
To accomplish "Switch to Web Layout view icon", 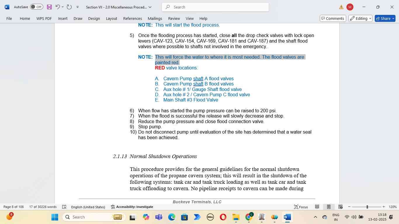I will 340,207.
